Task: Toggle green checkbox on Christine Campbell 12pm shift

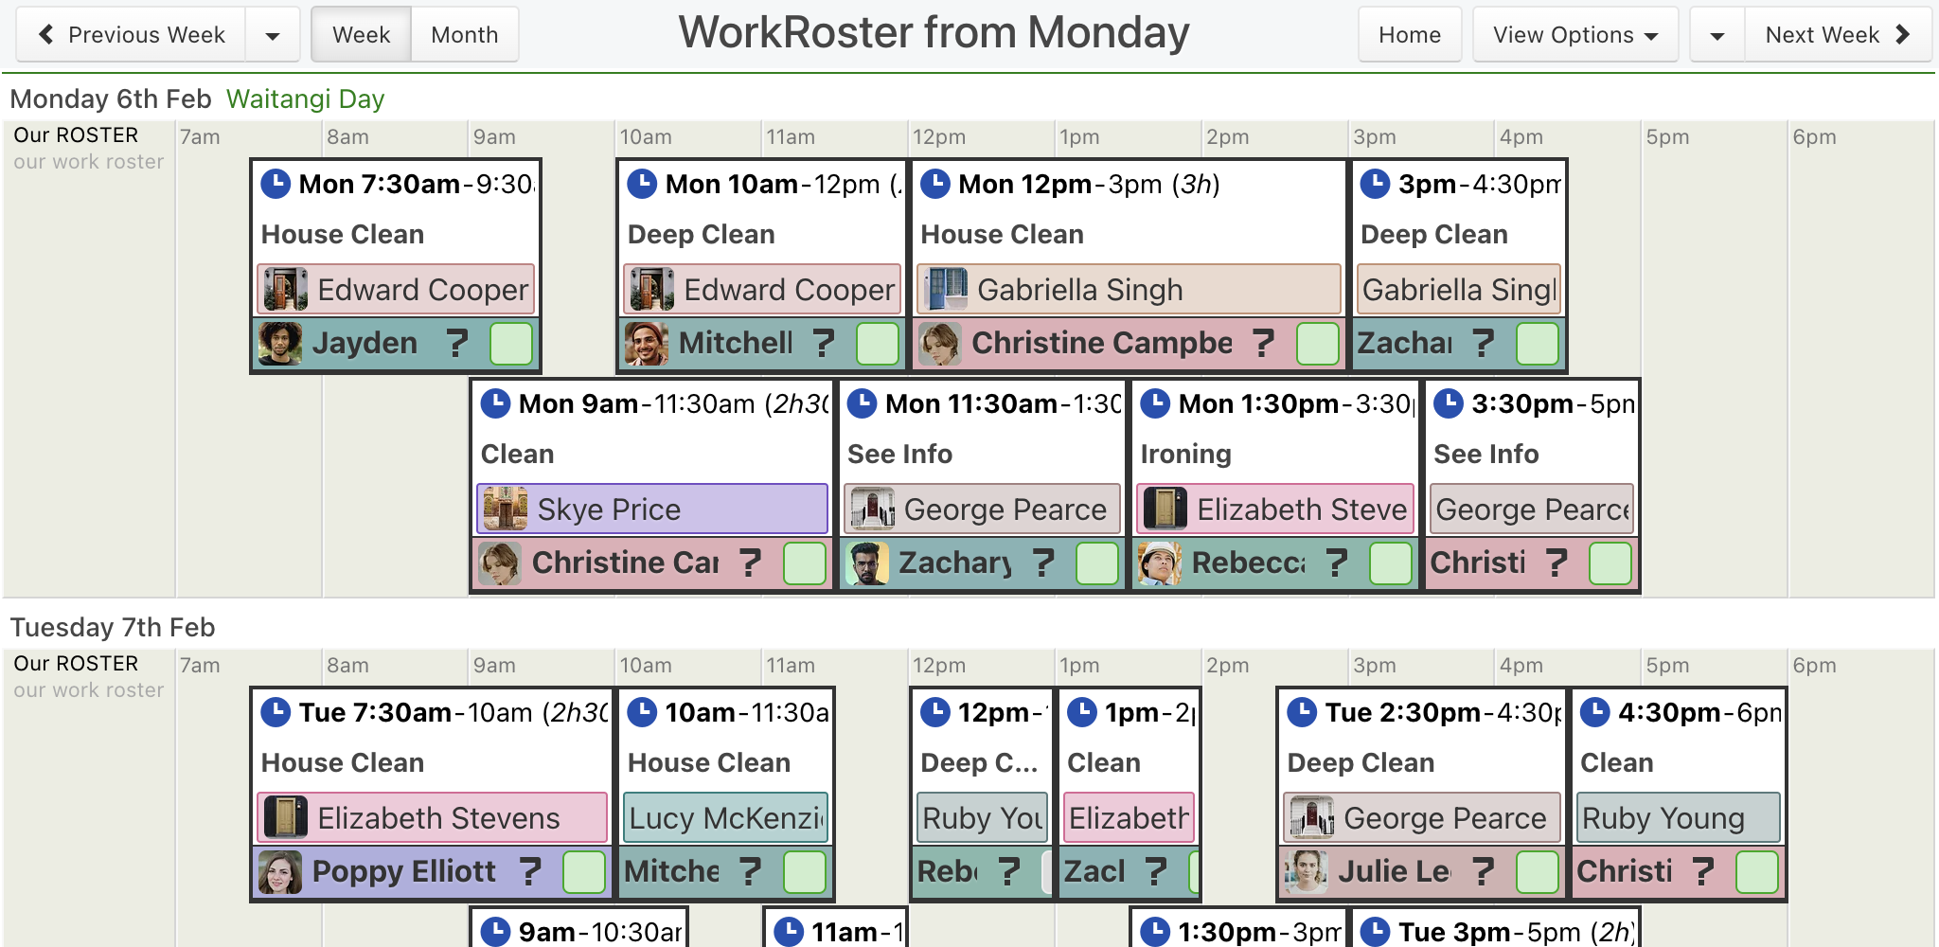Action: (1318, 343)
